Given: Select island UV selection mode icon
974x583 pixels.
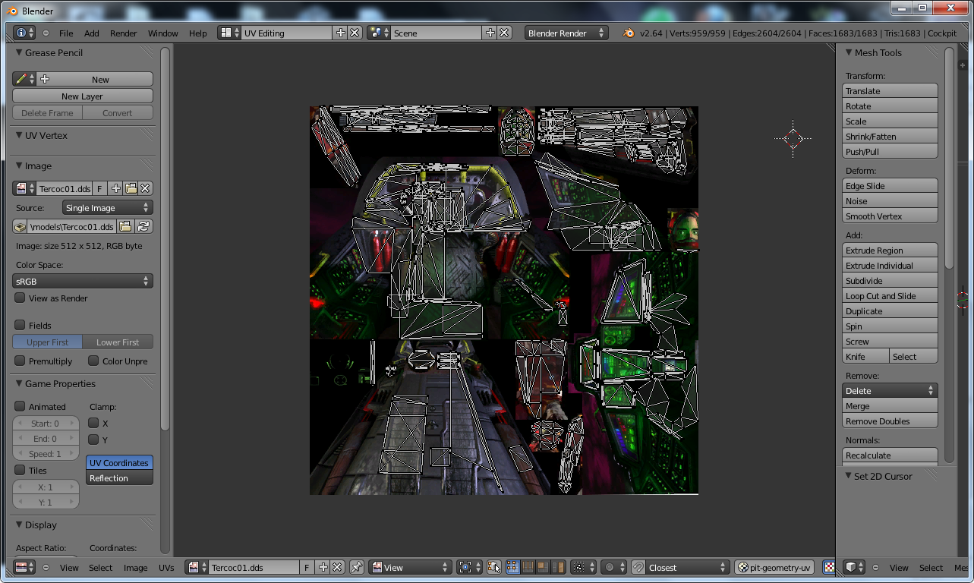Looking at the screenshot, I should coord(558,567).
